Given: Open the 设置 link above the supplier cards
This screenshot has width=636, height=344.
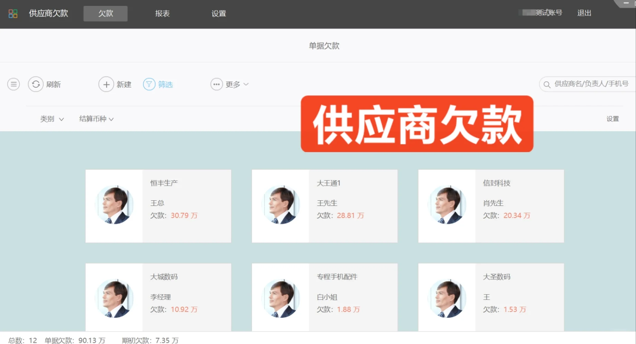Looking at the screenshot, I should (613, 119).
